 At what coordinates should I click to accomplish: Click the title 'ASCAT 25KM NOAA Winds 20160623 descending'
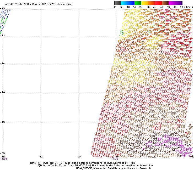point(39,4)
